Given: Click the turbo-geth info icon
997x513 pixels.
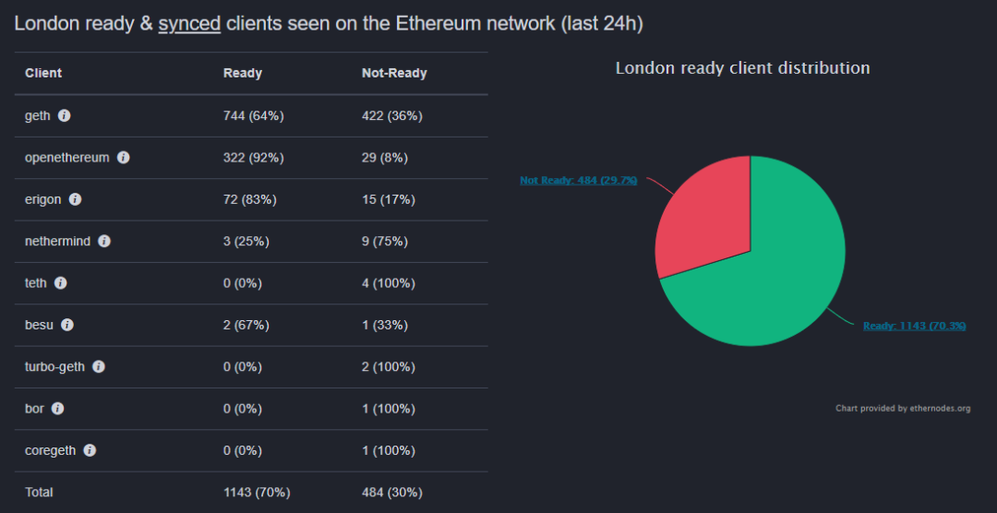Looking at the screenshot, I should pyautogui.click(x=99, y=366).
